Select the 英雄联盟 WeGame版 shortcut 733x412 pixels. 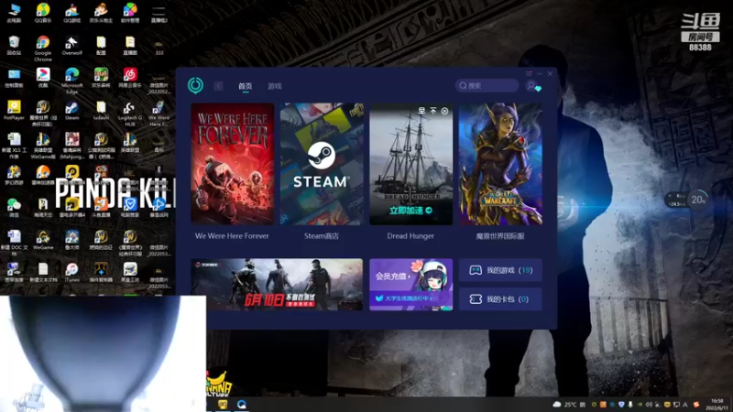[43, 146]
